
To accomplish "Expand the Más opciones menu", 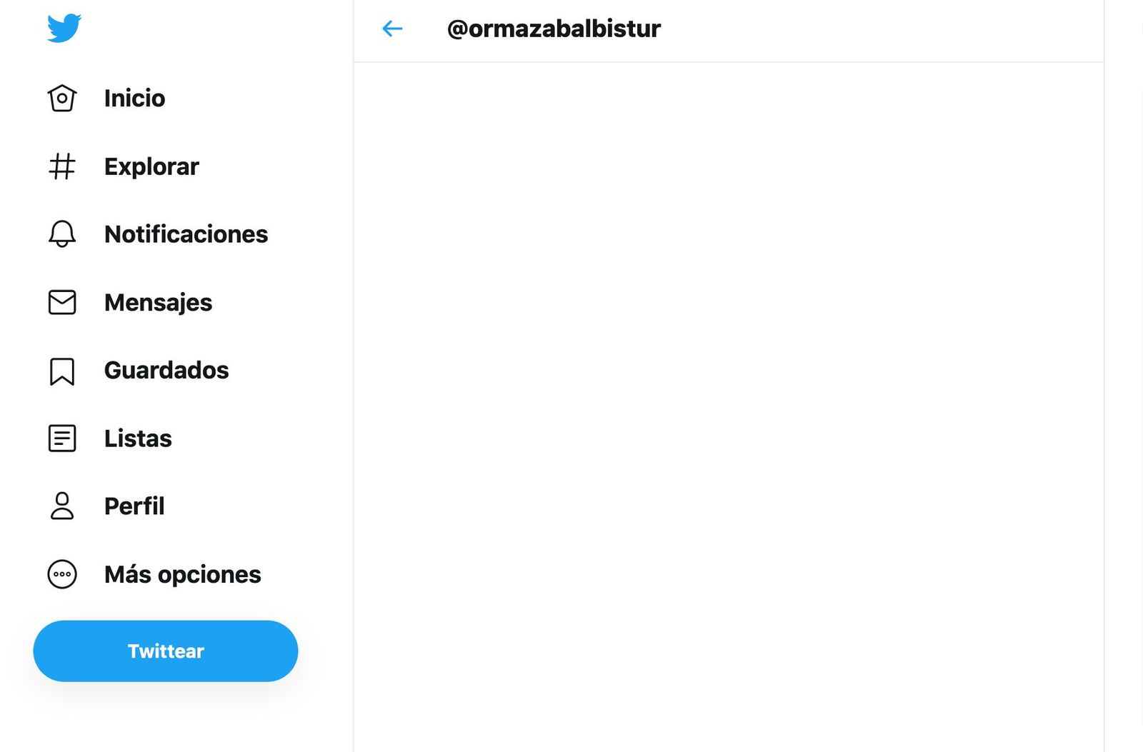I will coord(182,574).
